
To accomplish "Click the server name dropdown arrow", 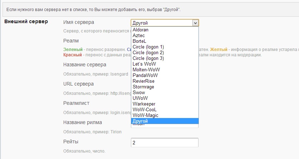I will click(x=195, y=23).
